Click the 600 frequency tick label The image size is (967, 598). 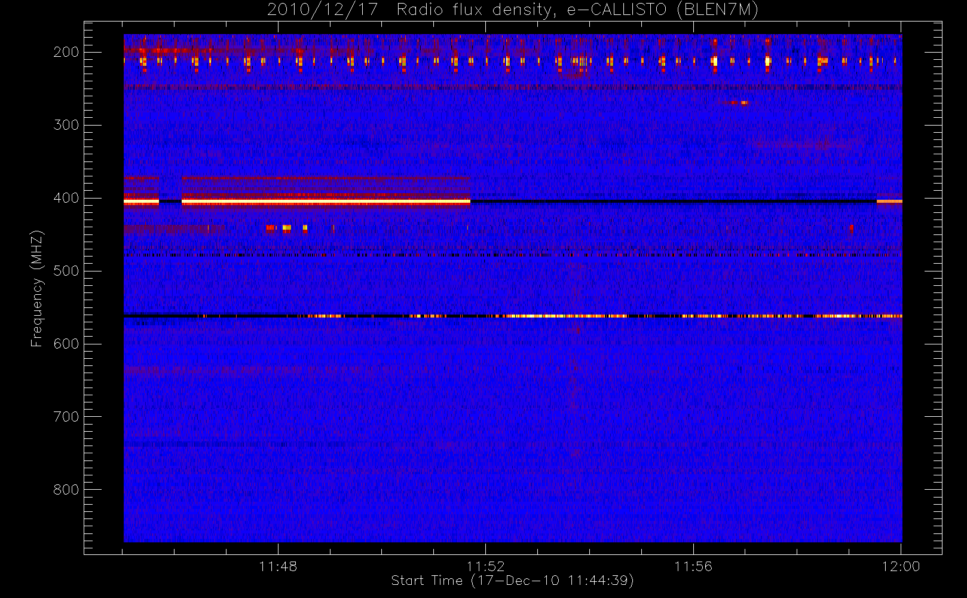pyautogui.click(x=66, y=344)
